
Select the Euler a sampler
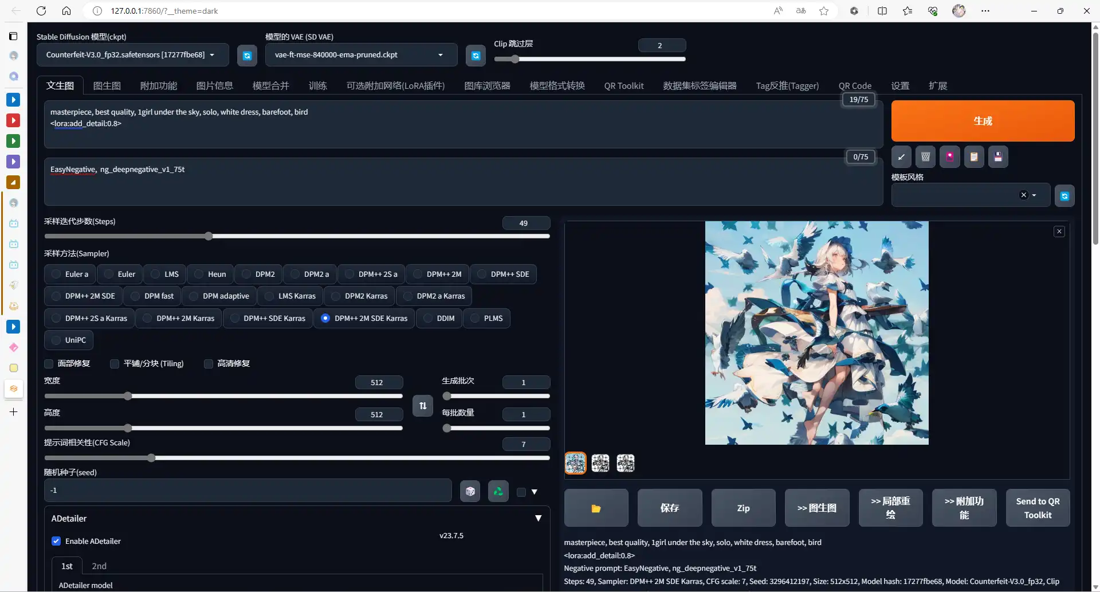pyautogui.click(x=70, y=275)
